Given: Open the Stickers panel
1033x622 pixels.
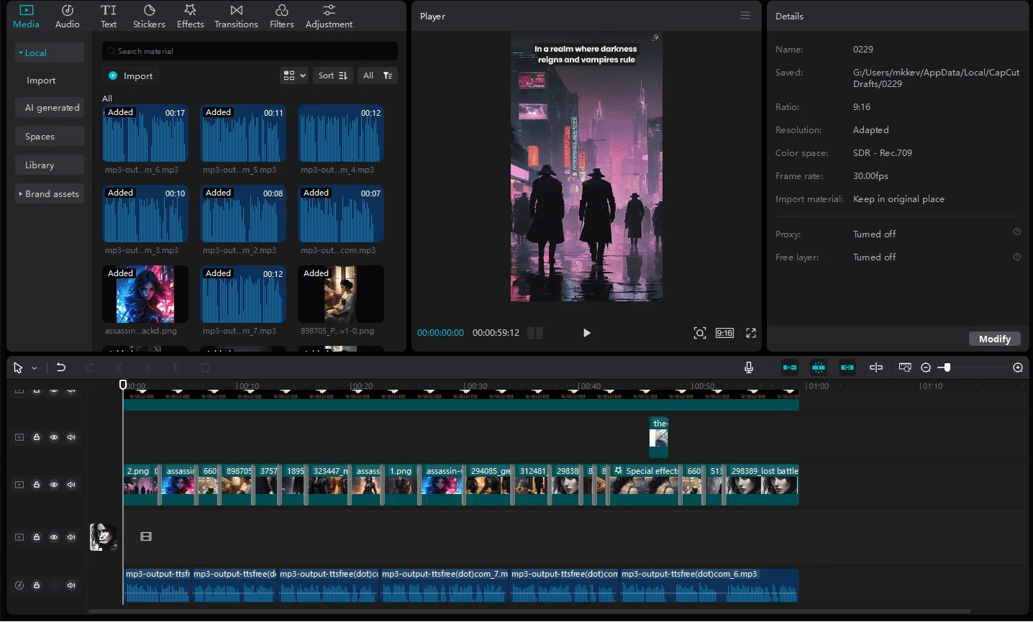Looking at the screenshot, I should [x=149, y=16].
